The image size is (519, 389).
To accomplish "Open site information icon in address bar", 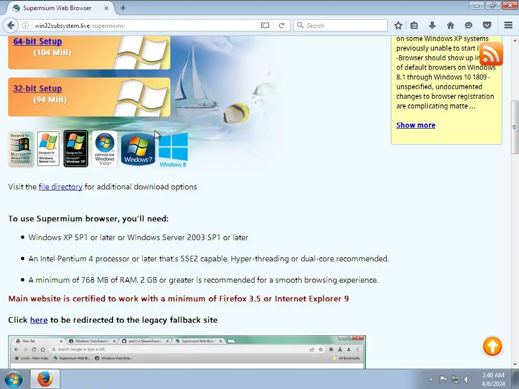I will (x=25, y=25).
